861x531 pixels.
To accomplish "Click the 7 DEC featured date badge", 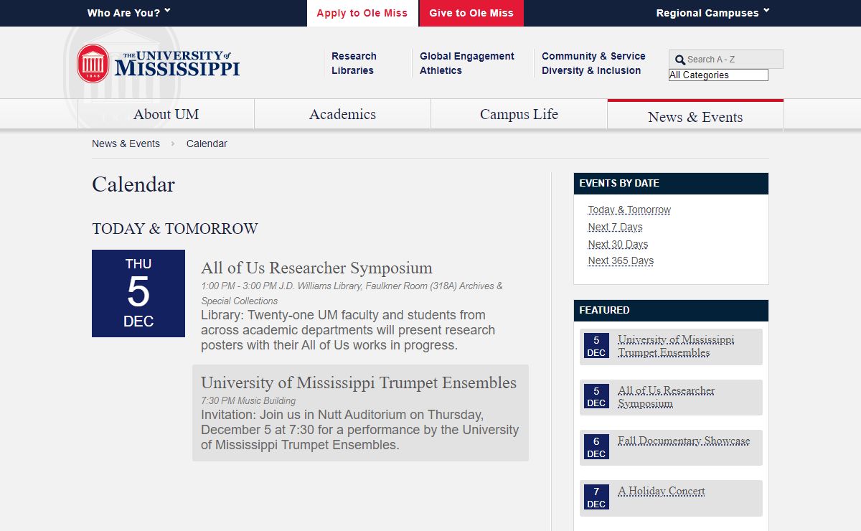I will (x=596, y=497).
